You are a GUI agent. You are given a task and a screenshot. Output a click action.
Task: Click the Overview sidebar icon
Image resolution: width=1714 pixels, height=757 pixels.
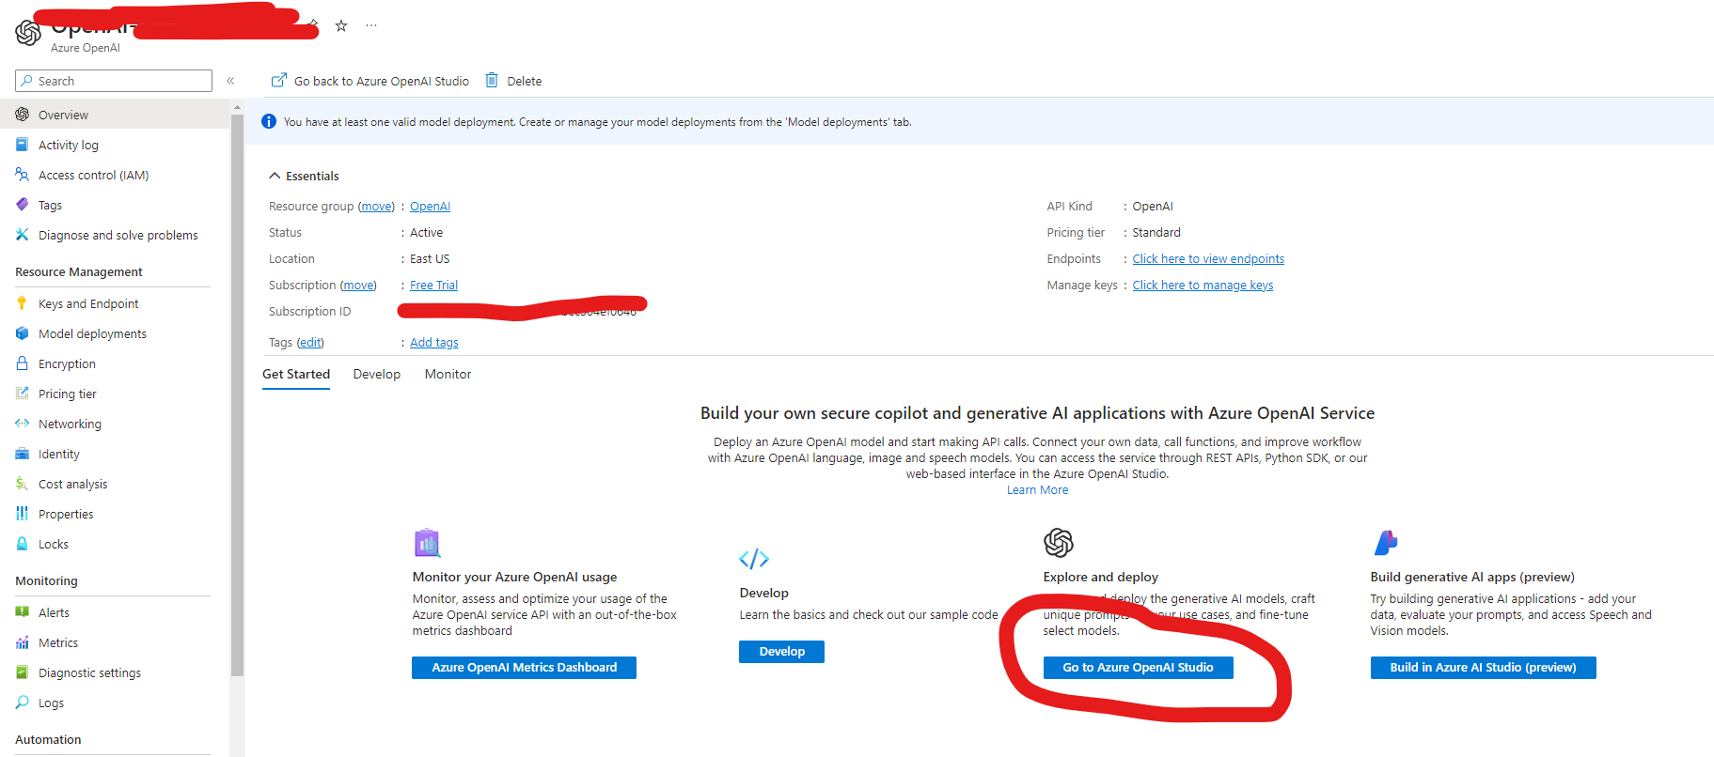point(22,115)
